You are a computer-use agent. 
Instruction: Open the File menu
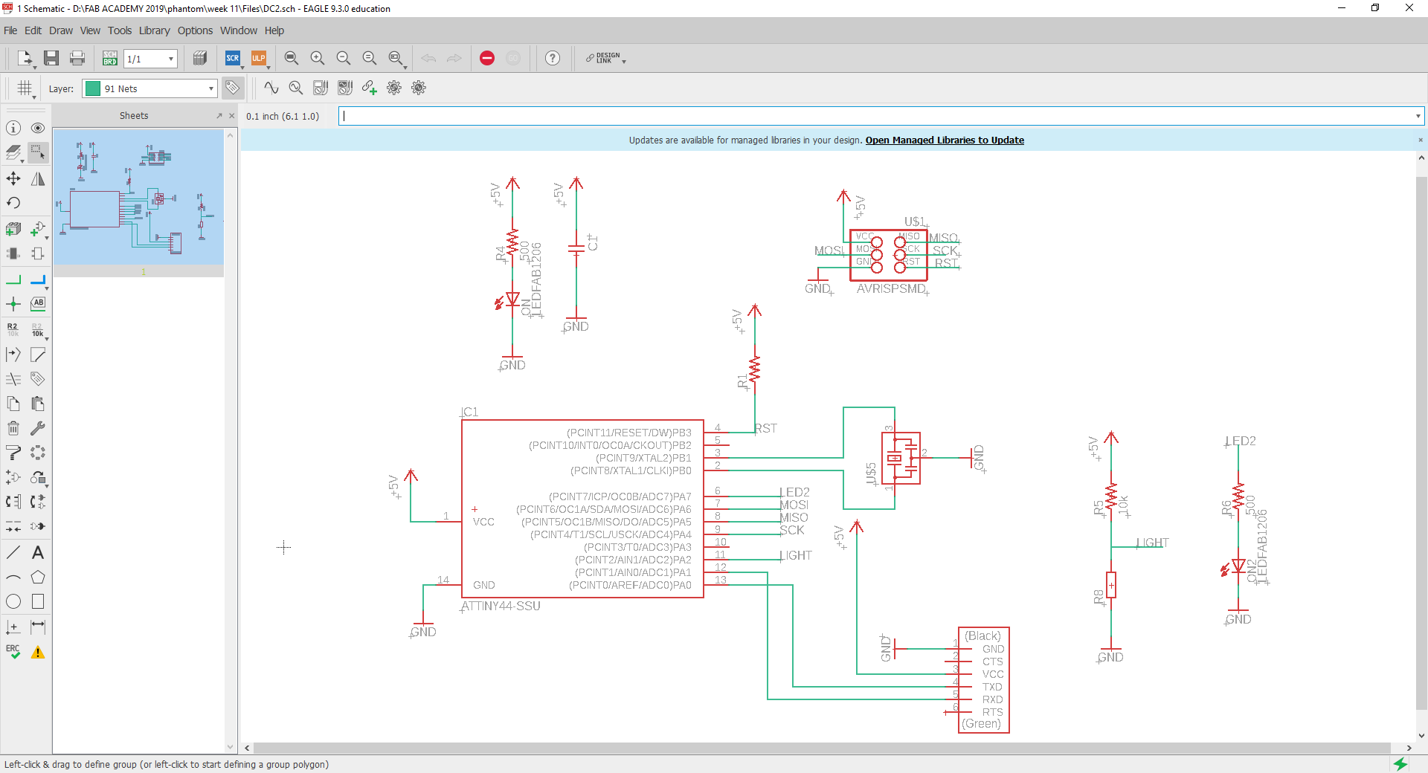pos(10,30)
